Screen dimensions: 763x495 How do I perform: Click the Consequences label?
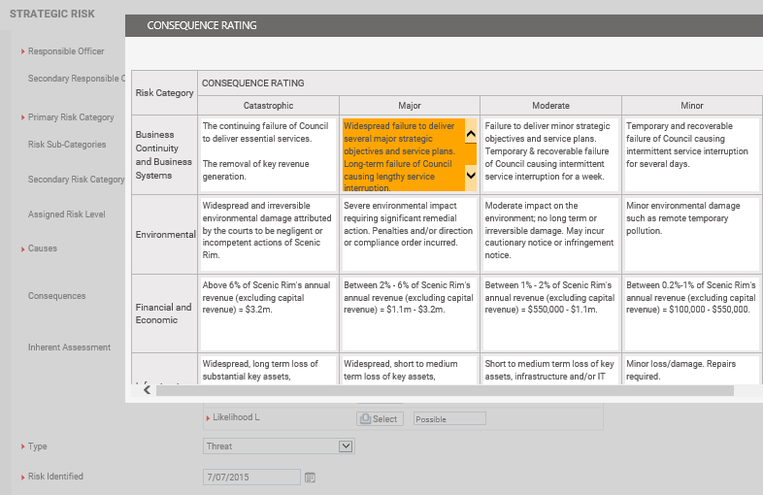pyautogui.click(x=56, y=296)
